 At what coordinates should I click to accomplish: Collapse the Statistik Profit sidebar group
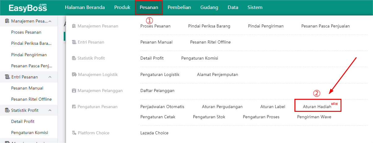point(50,110)
